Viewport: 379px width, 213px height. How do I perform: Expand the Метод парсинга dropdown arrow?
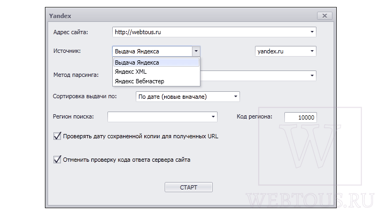[312, 76]
